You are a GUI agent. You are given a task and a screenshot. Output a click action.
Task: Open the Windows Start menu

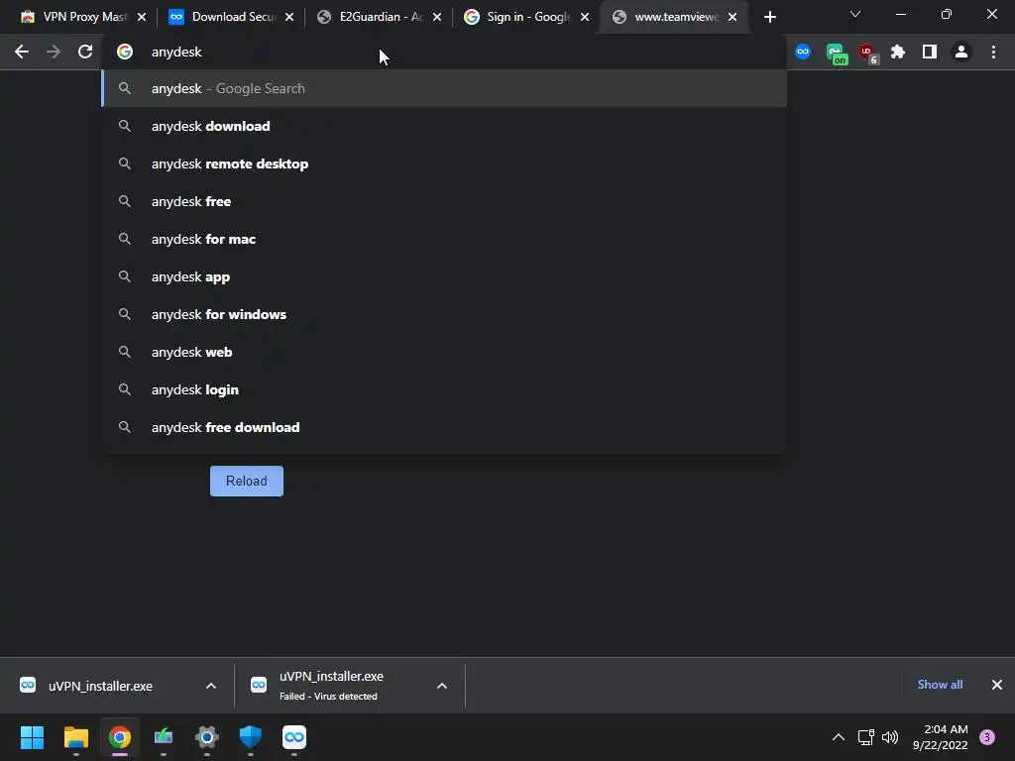32,737
